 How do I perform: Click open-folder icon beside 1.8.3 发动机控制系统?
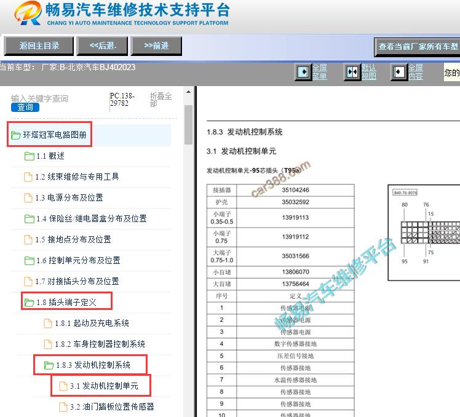pyautogui.click(x=49, y=365)
